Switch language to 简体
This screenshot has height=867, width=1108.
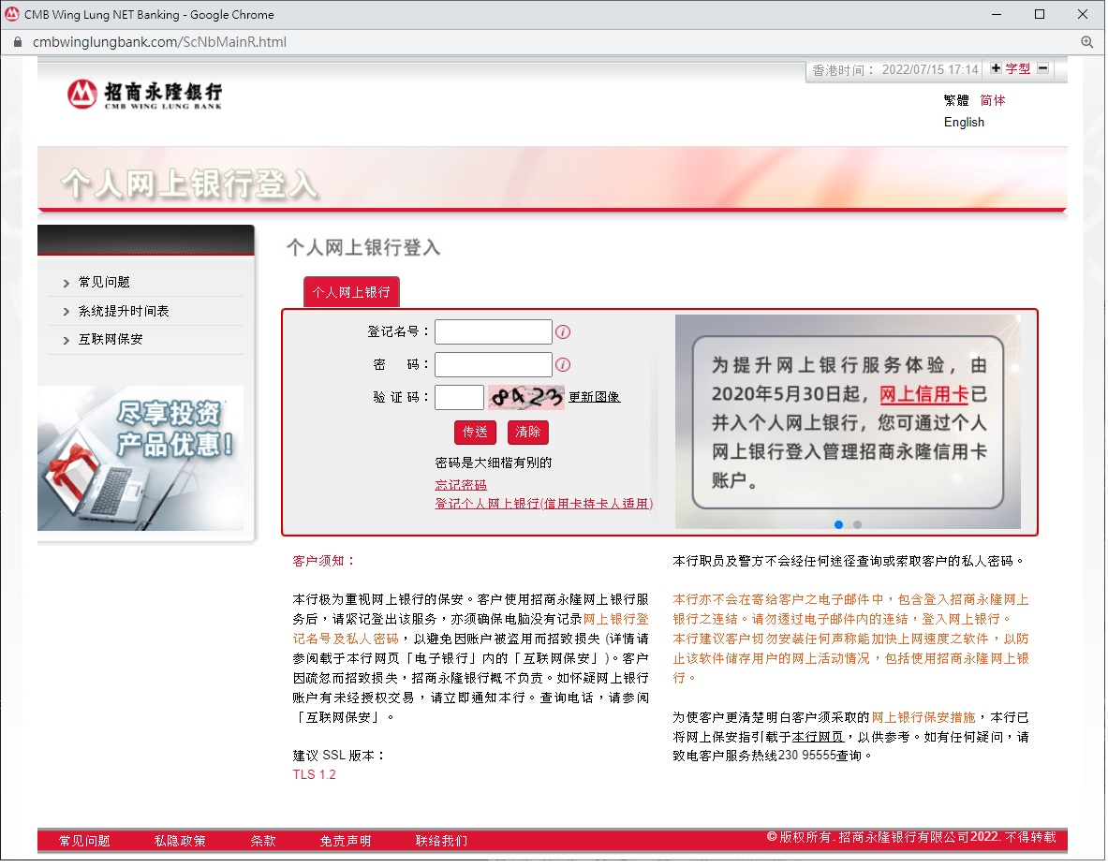click(993, 100)
